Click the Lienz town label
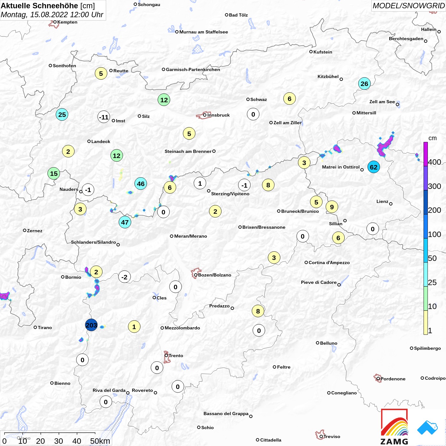 pos(382,201)
